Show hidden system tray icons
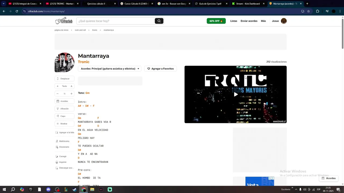 296,190
